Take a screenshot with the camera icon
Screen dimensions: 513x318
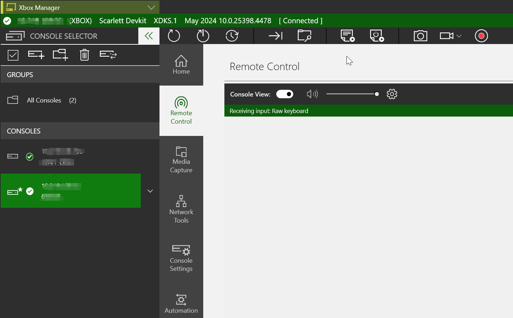[x=420, y=36]
